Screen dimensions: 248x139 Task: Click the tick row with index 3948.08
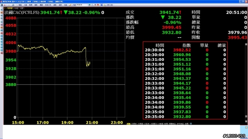[185, 74]
